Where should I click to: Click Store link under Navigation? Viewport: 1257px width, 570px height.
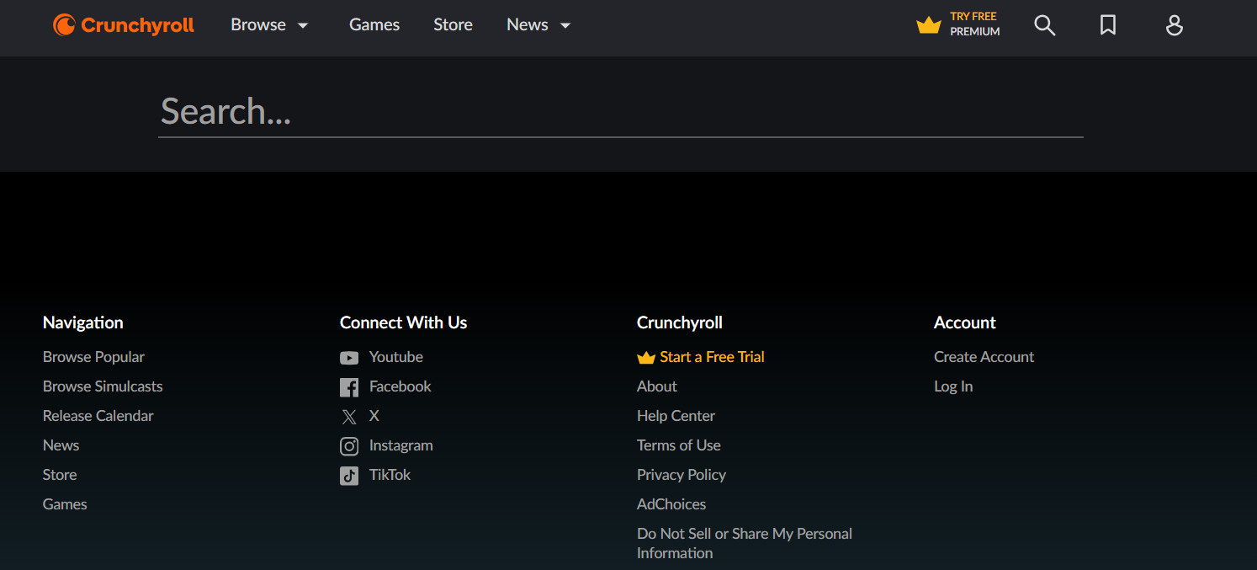60,475
